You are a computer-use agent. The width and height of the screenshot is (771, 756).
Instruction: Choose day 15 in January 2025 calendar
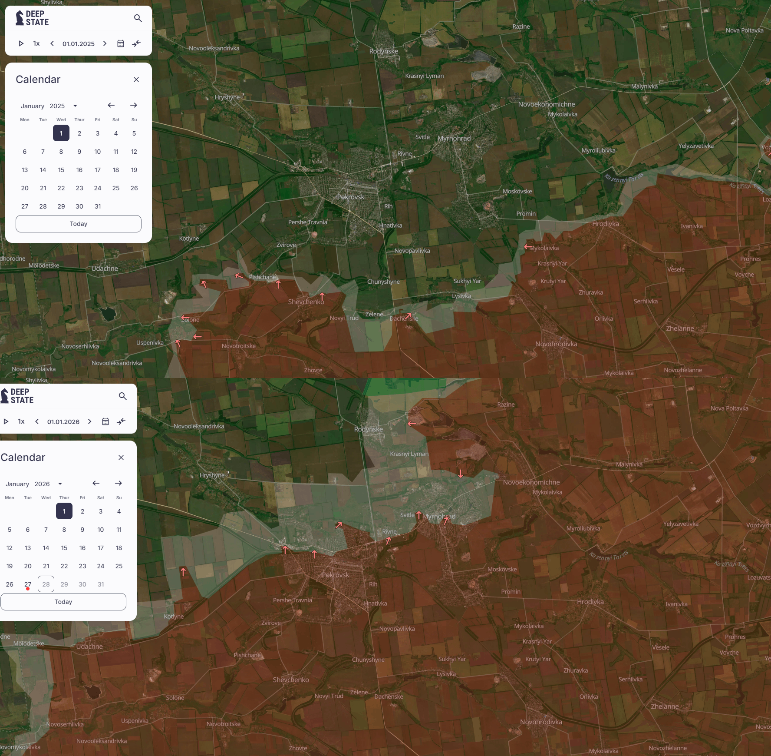tap(61, 170)
